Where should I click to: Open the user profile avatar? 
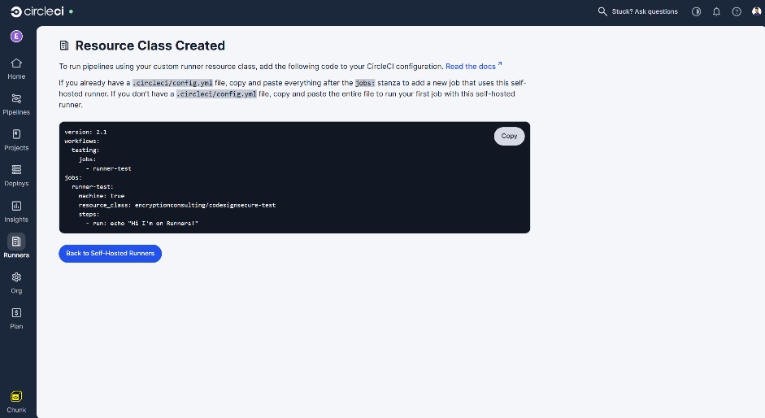(x=756, y=11)
